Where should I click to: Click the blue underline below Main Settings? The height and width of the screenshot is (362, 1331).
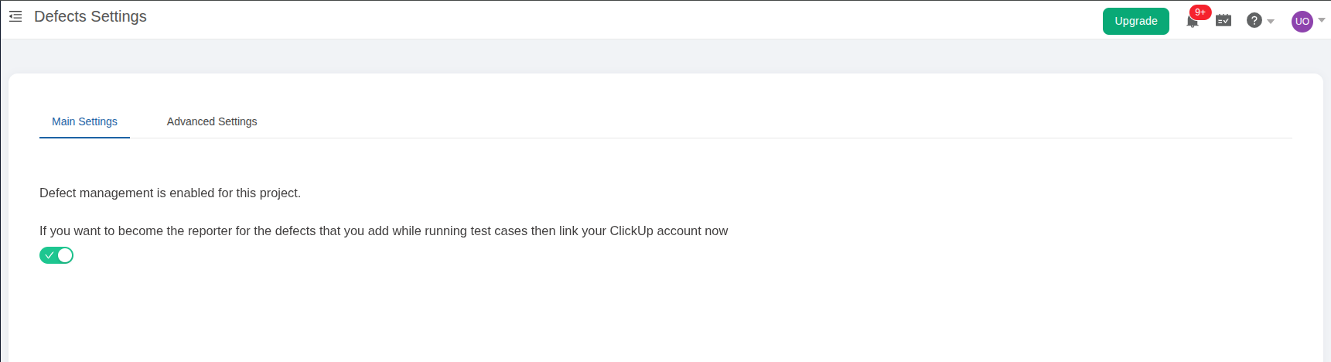point(84,138)
